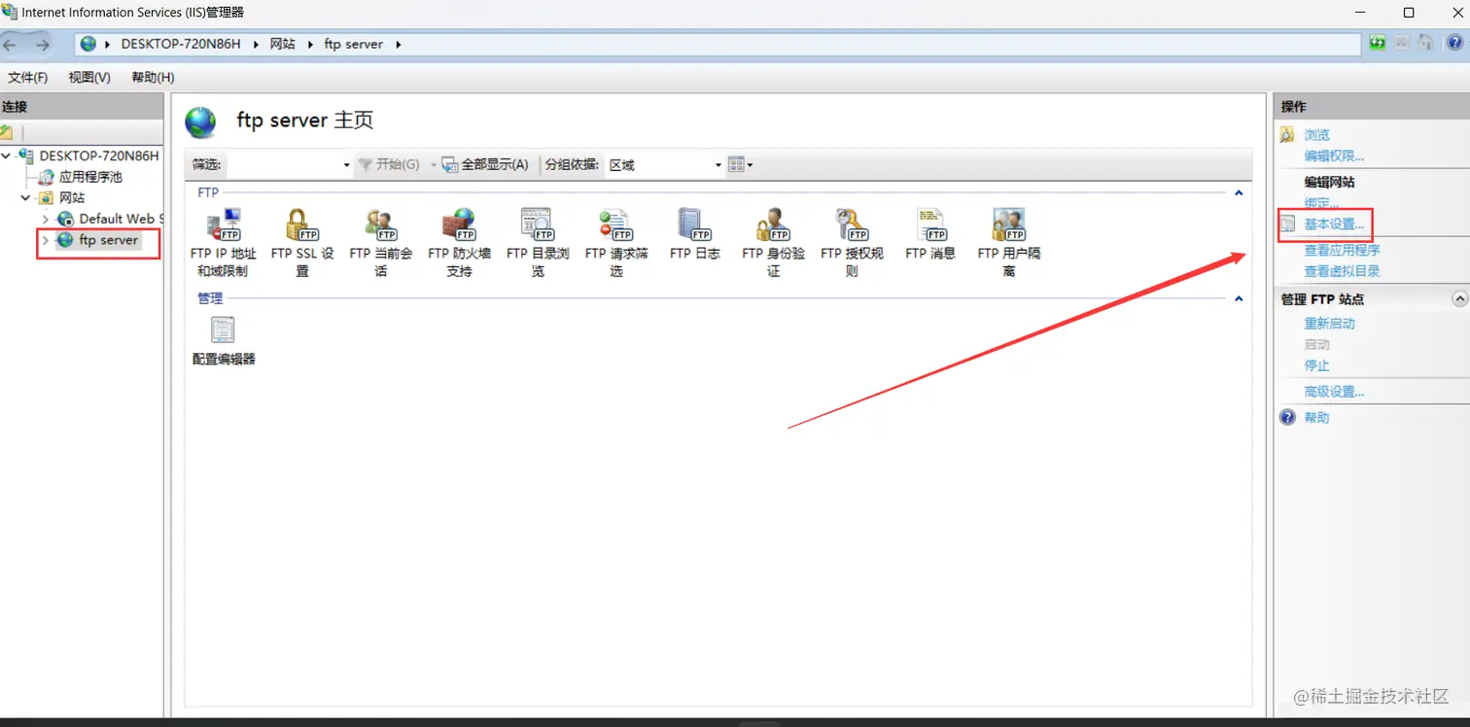Click the Help icon beside 帮助 in Actions
This screenshot has width=1470, height=727.
pos(1288,418)
